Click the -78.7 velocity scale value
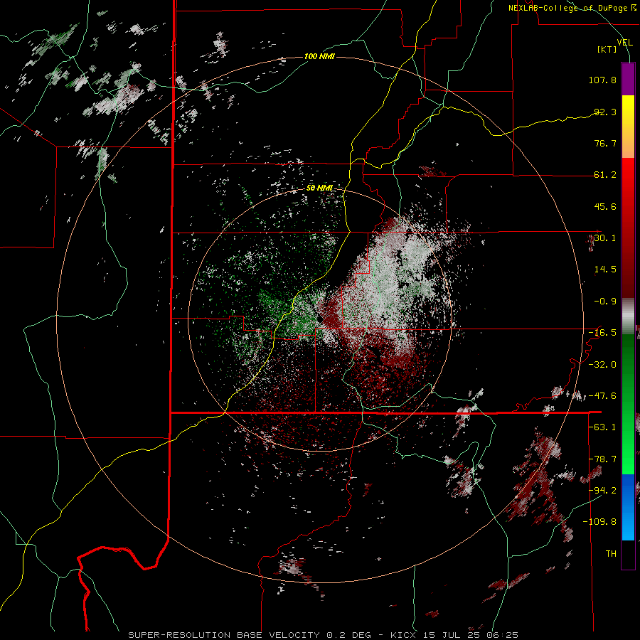 [x=602, y=459]
